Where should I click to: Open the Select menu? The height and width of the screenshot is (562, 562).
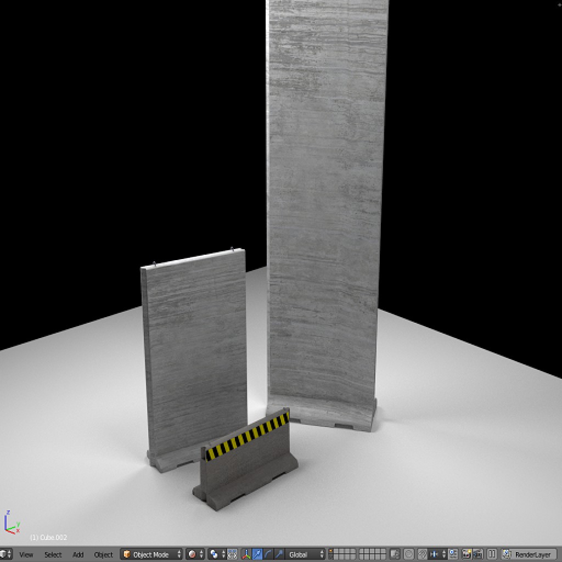click(x=53, y=555)
